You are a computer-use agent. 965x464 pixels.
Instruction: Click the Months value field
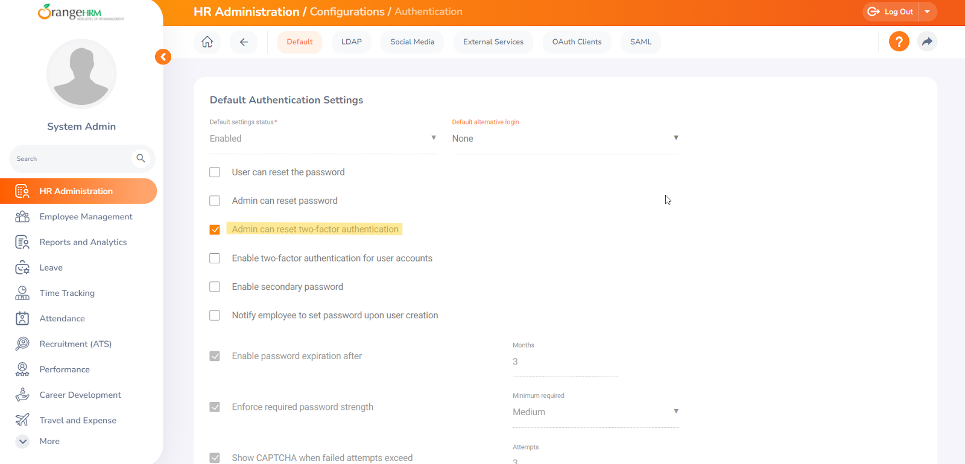click(565, 362)
